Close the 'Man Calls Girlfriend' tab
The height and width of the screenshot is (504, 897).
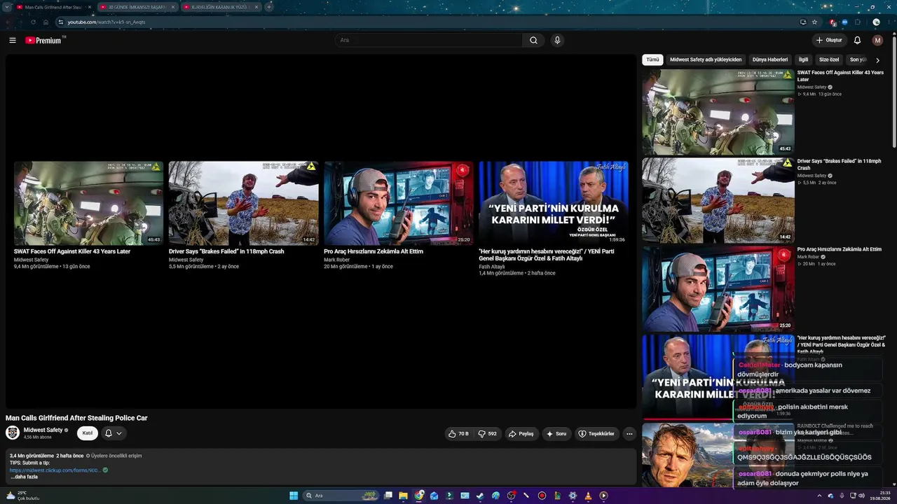pos(90,7)
